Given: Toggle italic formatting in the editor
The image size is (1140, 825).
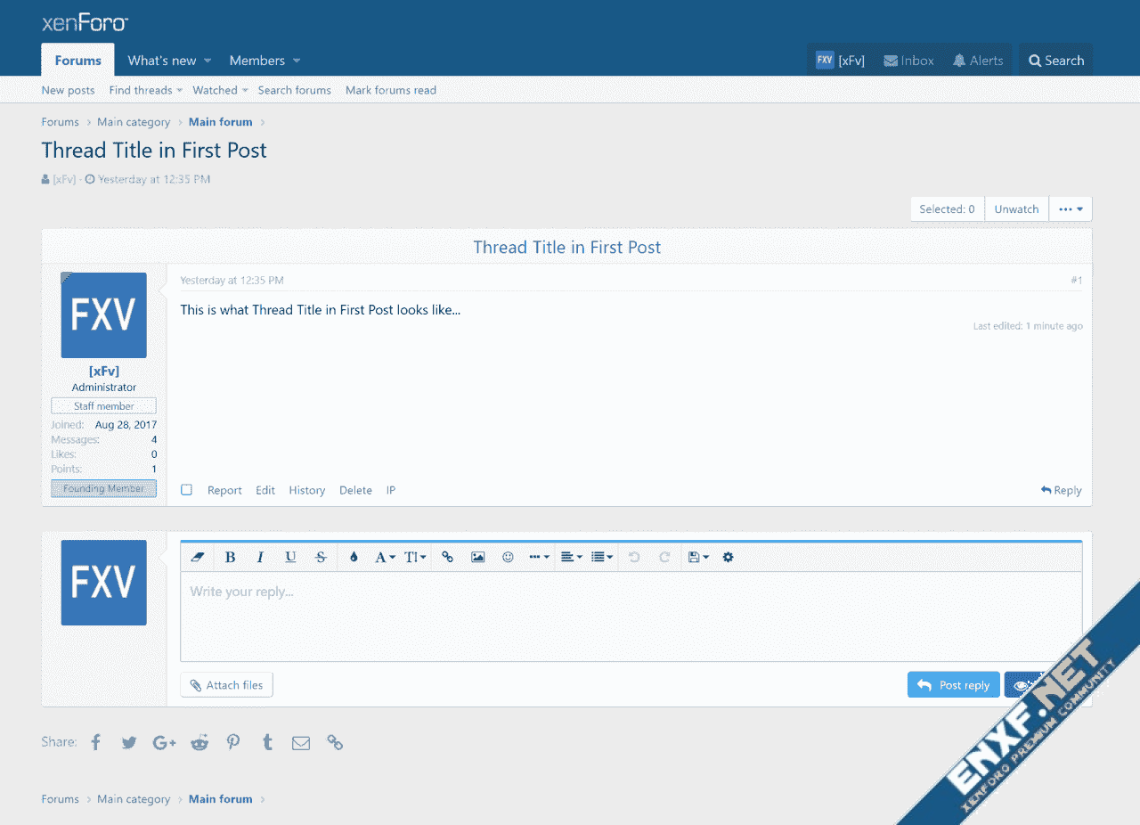Looking at the screenshot, I should click(x=260, y=557).
